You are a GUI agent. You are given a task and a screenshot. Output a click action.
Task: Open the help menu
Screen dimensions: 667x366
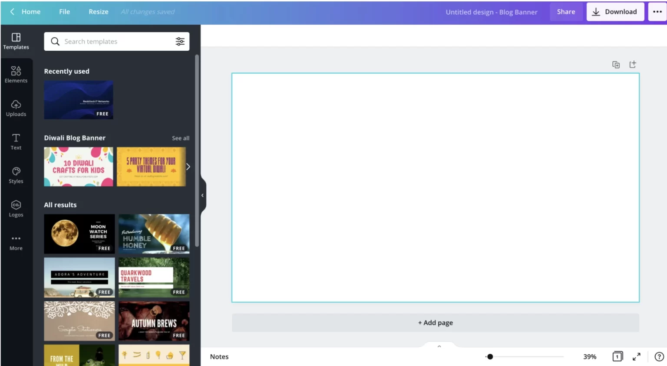[658, 356]
